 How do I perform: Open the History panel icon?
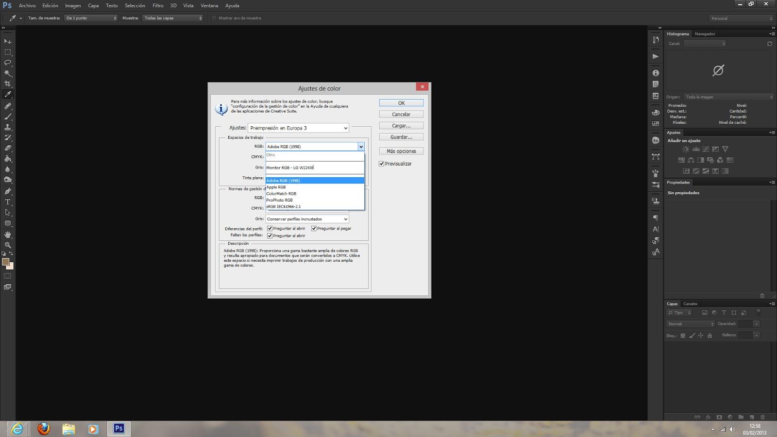point(656,40)
